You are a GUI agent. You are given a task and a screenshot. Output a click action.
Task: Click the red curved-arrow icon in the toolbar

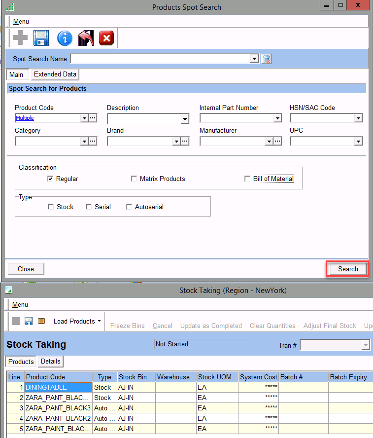tap(86, 38)
